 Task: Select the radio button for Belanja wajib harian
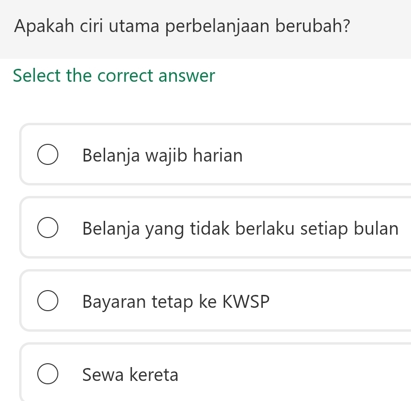click(x=48, y=156)
